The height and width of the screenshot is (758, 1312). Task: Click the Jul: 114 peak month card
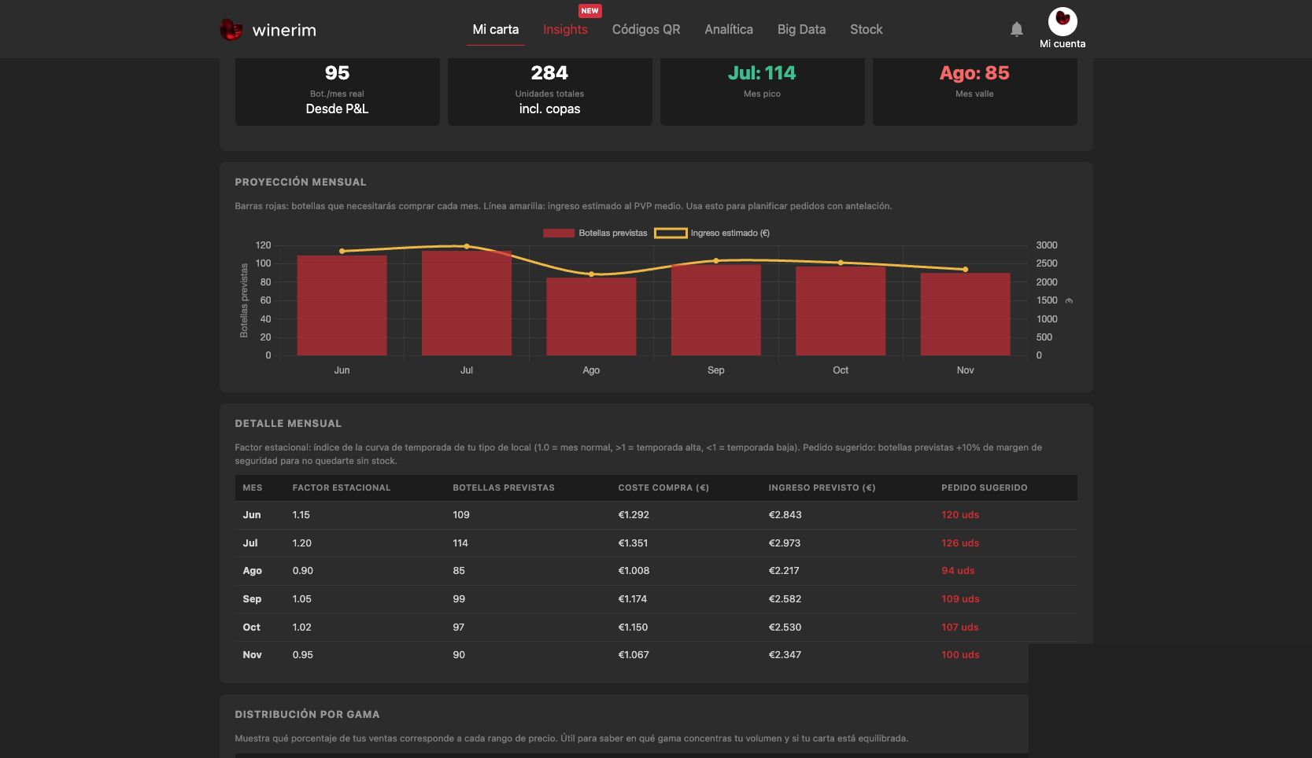tap(762, 91)
